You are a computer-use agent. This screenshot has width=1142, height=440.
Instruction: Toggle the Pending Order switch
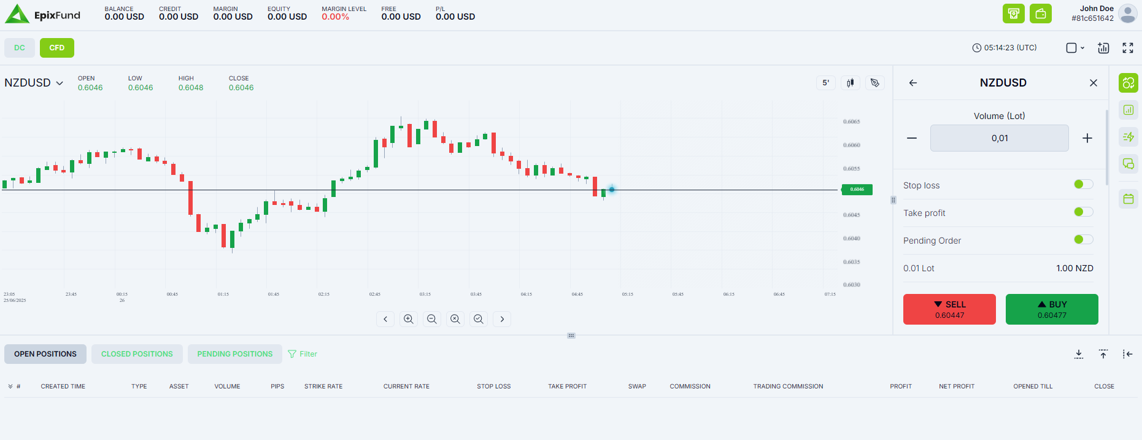[x=1083, y=240]
